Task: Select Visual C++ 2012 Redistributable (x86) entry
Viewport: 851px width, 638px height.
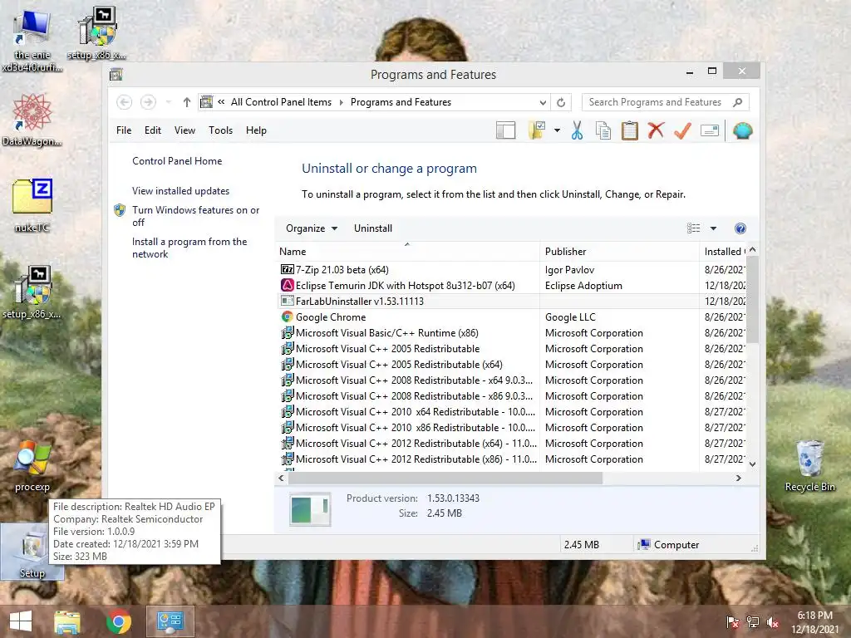Action: tap(510, 459)
